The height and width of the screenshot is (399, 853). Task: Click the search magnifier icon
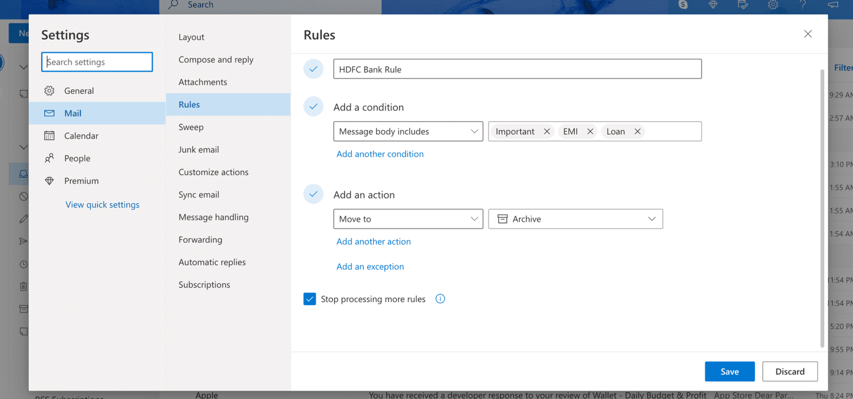click(x=173, y=5)
